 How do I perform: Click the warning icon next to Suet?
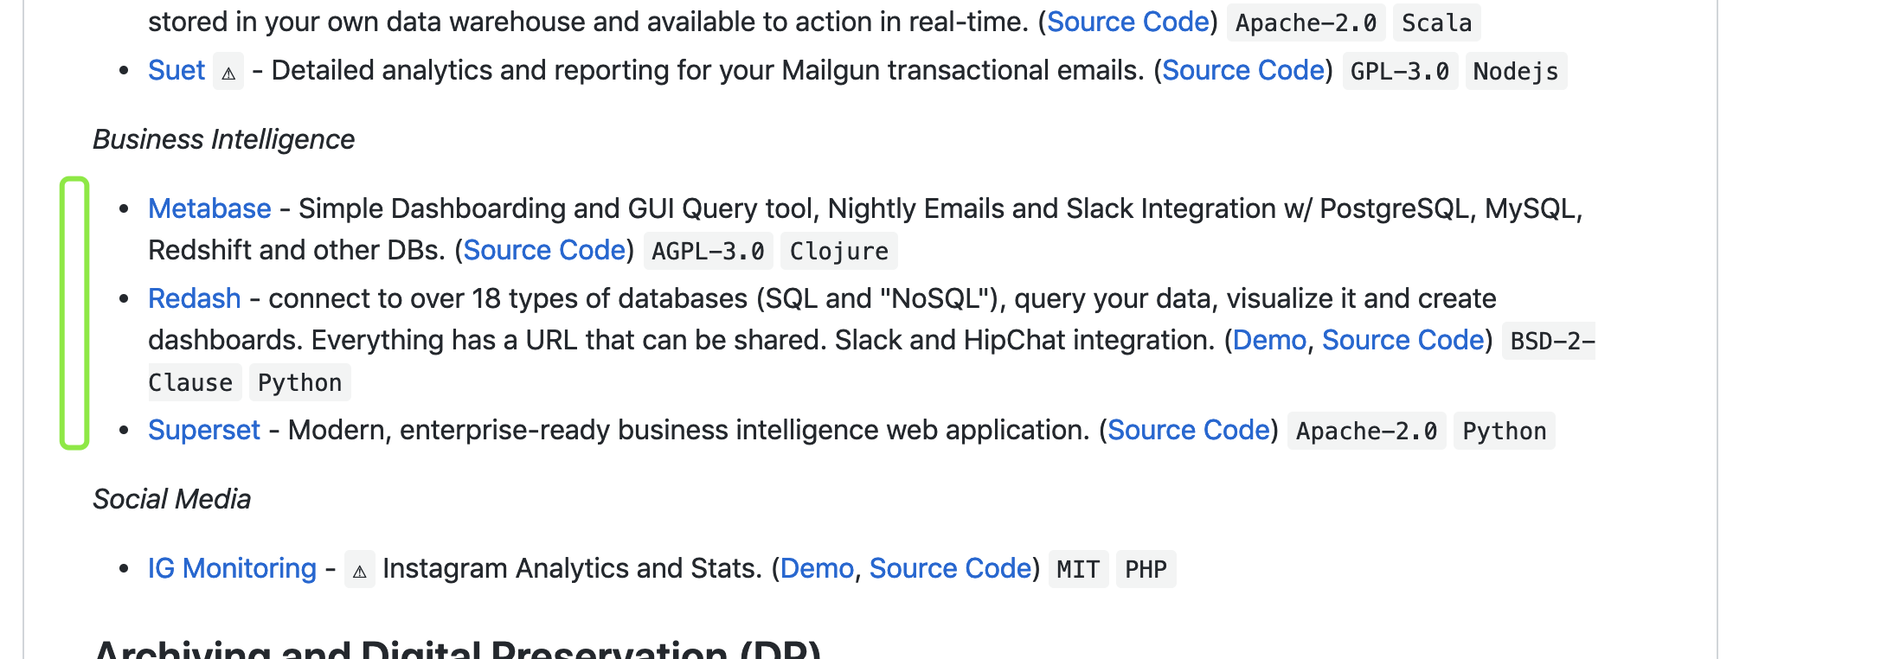[x=228, y=72]
